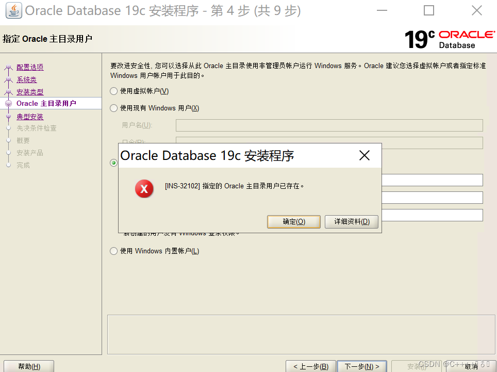
Task: Click step marker icon beside 系统类
Action: click(x=9, y=79)
